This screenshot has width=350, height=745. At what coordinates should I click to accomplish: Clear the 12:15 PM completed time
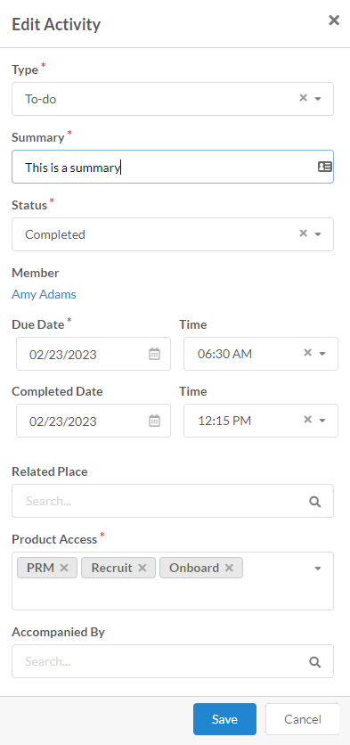pos(308,420)
